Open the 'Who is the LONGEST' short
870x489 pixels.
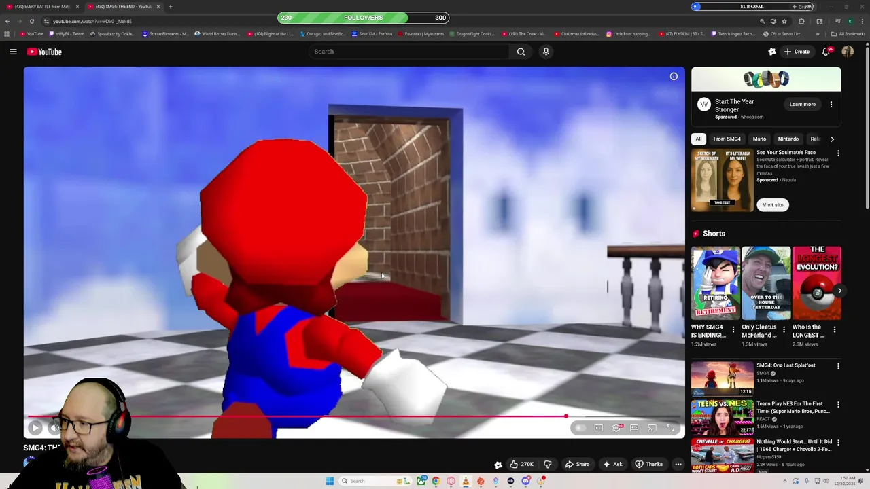(x=817, y=283)
